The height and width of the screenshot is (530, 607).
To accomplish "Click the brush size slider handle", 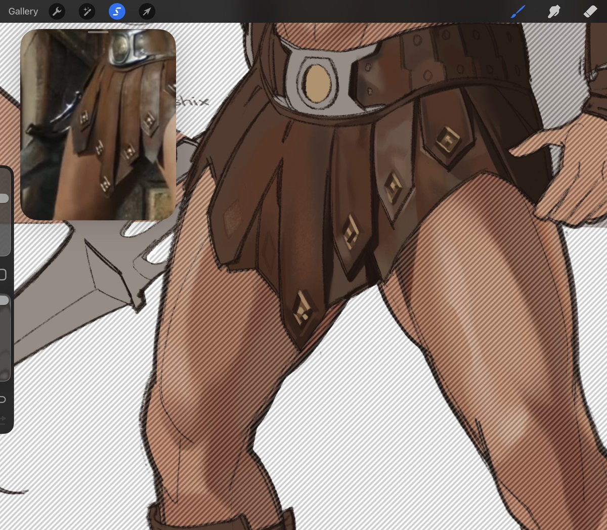I will click(4, 198).
